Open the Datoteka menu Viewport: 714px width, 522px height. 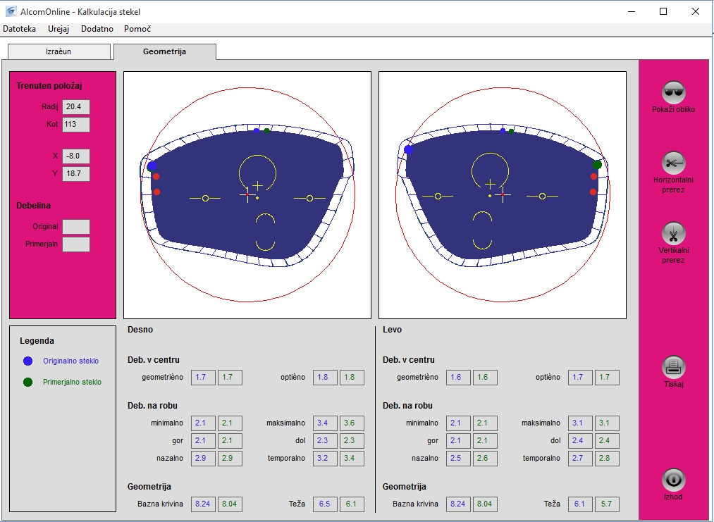click(19, 29)
